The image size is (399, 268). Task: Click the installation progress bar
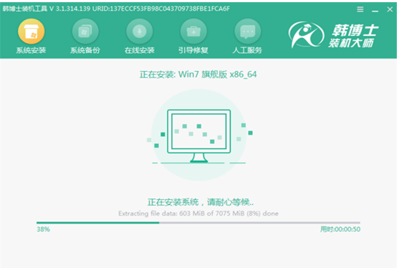point(198,223)
